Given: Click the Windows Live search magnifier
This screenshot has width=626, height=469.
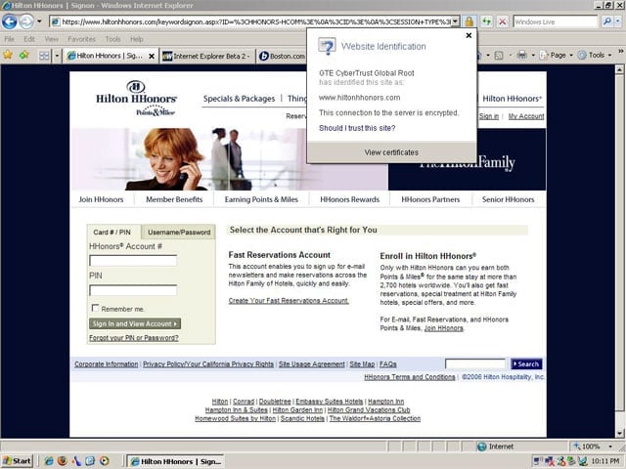Looking at the screenshot, I should coord(606,21).
